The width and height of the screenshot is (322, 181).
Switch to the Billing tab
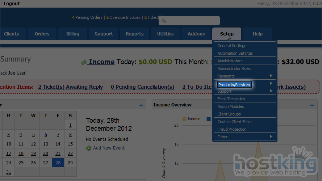[73, 34]
